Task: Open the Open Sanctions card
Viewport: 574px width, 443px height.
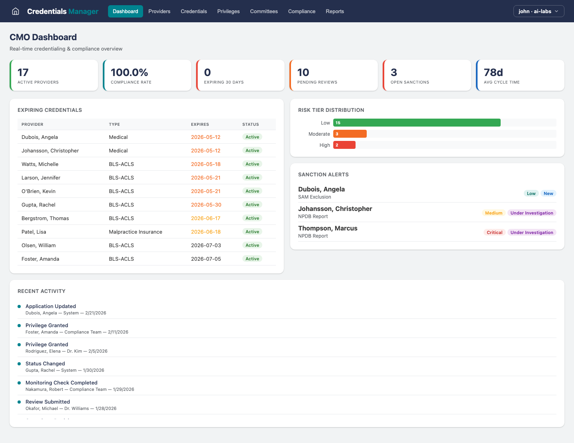Action: 427,75
